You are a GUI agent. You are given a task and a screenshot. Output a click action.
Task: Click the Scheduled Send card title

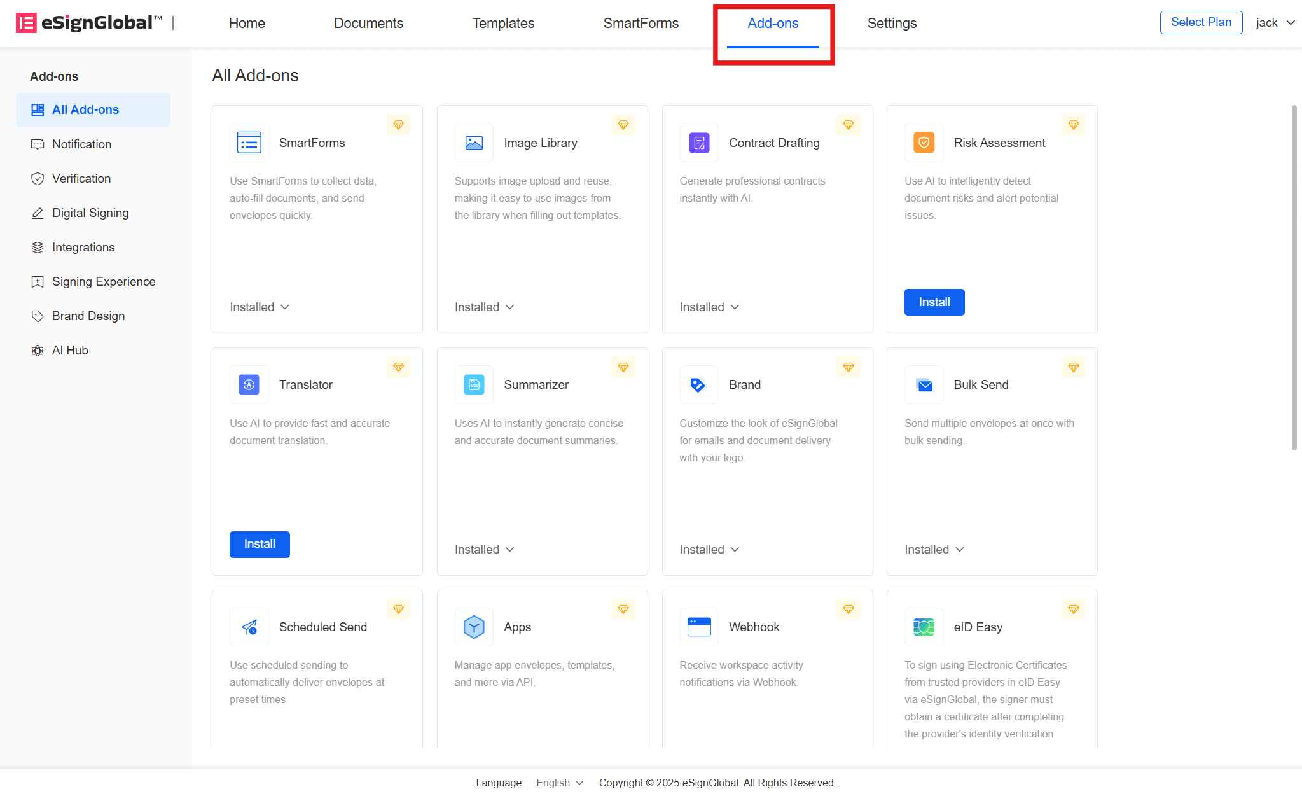coord(323,627)
